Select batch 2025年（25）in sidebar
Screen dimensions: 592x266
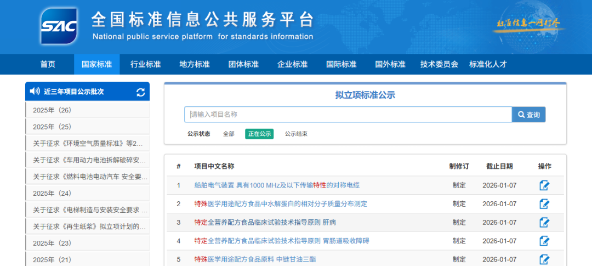(x=87, y=127)
